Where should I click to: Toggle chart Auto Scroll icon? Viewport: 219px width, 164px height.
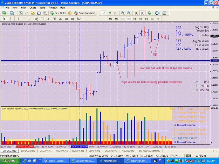click(x=136, y=13)
